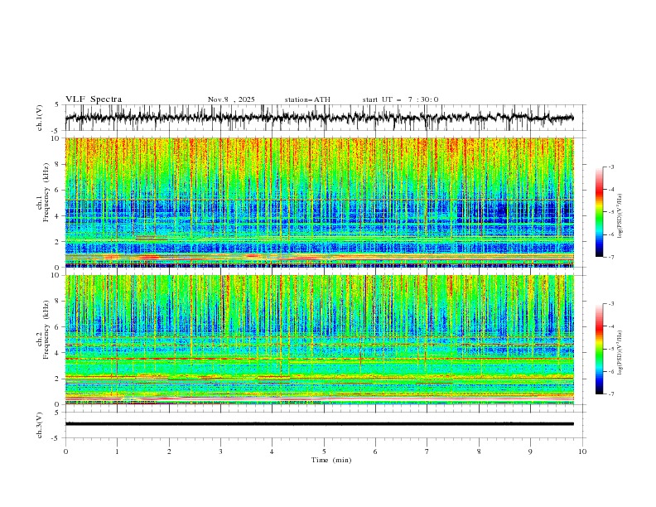
Task: Click the '-7' value on ch.2 colorbar
Action: pos(610,394)
